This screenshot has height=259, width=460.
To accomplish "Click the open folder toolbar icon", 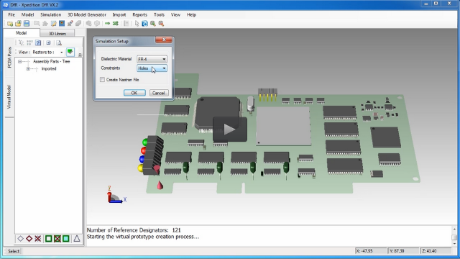I will tap(18, 24).
